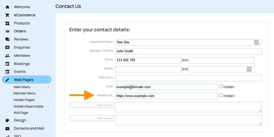Click the Welcome home icon
The width and height of the screenshot is (274, 137).
(x=7, y=7)
